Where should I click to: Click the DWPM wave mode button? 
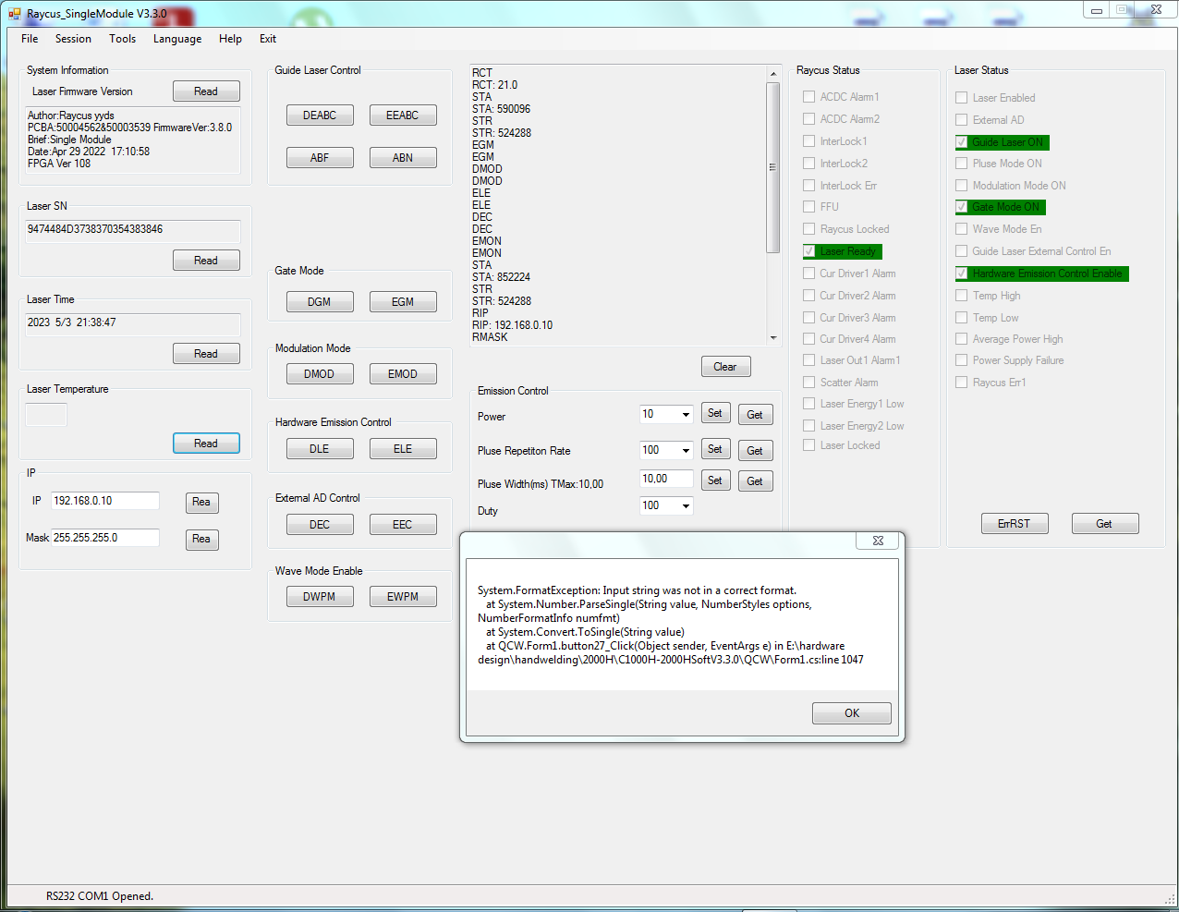(320, 597)
